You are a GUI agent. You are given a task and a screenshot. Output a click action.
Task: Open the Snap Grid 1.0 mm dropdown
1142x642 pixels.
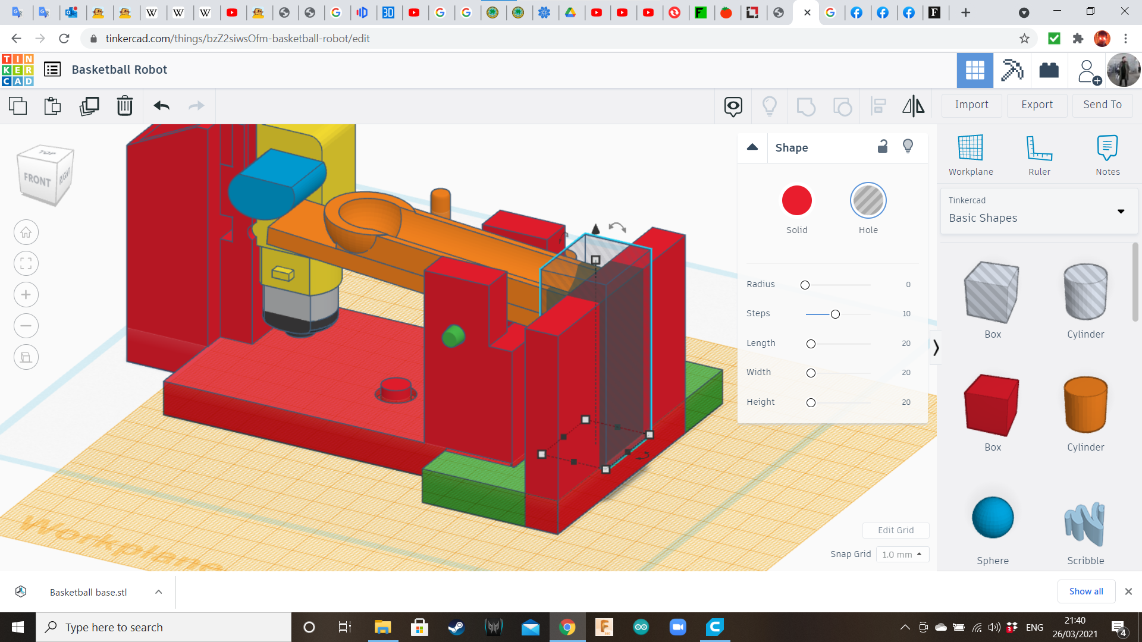902,554
